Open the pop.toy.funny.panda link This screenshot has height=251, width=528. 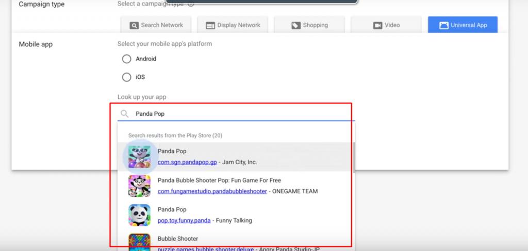184,221
